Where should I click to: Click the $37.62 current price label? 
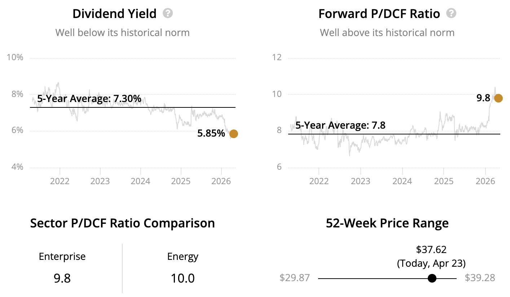[431, 249]
